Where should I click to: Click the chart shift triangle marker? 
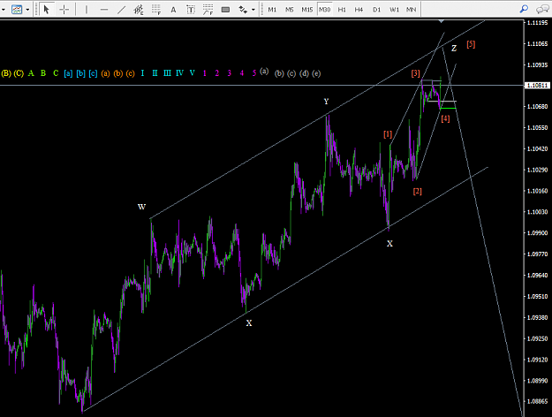441,22
